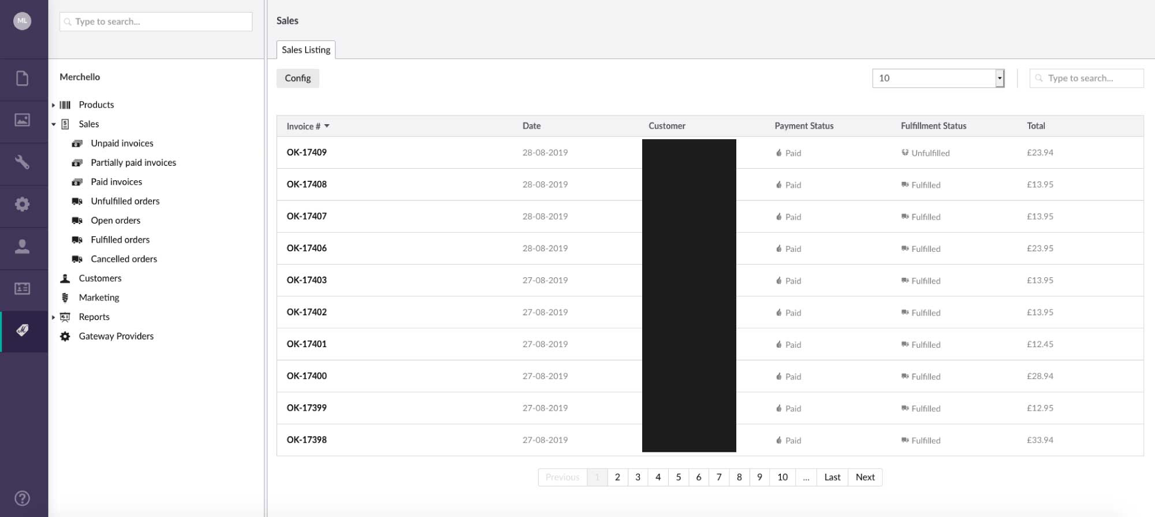Select the Merchello tag icon in sidebar

pos(23,331)
